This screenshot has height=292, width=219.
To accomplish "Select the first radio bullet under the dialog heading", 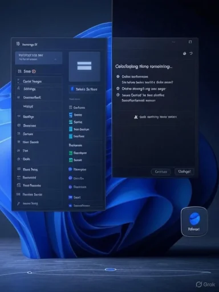I will click(x=118, y=76).
